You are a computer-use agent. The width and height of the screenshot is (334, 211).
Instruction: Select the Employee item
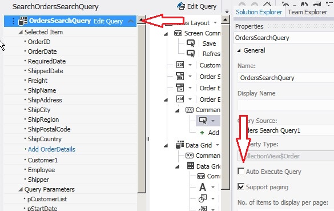41,170
